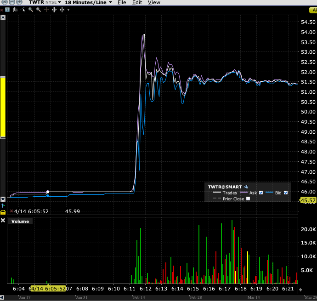Click Jan 31 on the date scrollbar
317x301 pixels.
pyautogui.click(x=82, y=297)
